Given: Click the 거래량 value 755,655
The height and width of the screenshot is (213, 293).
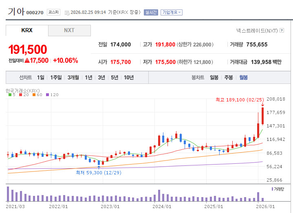Looking at the screenshot, I should (257, 45).
